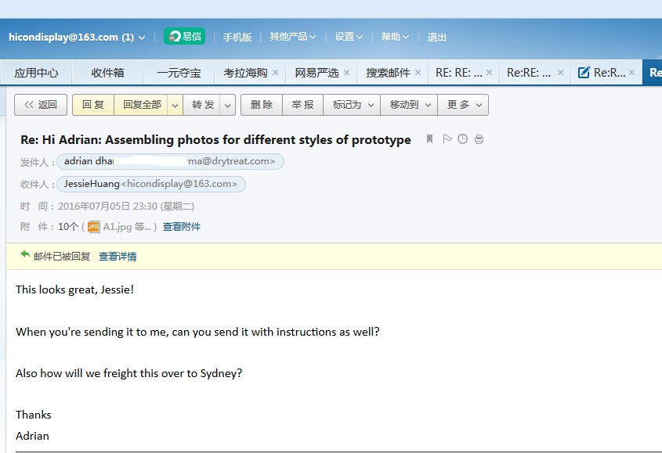
Task: Click the A1.jpg attachment icon
Action: tap(94, 227)
